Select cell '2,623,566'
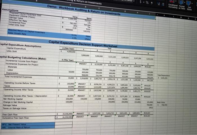 [97, 90]
